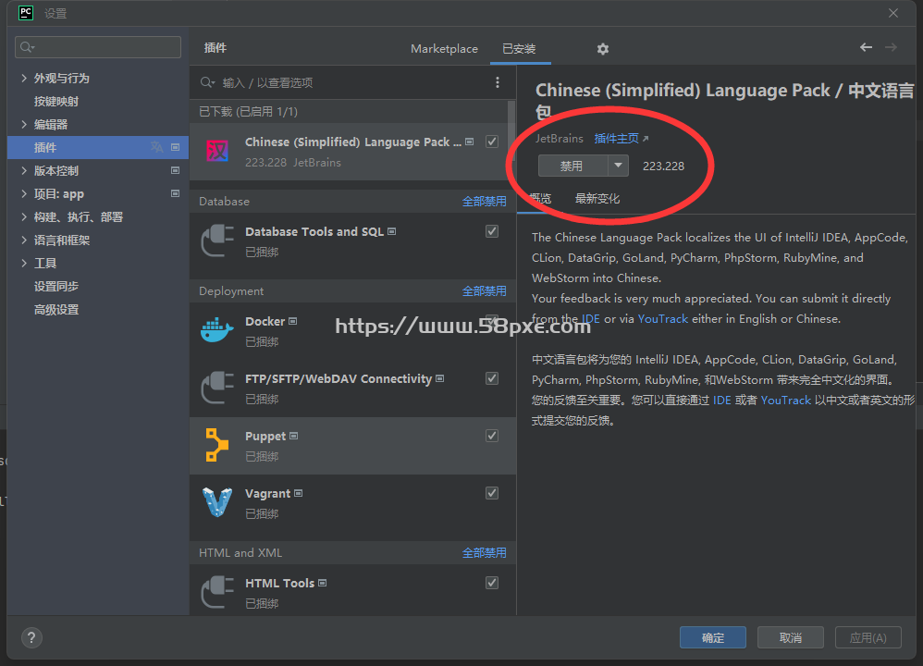Image resolution: width=923 pixels, height=666 pixels.
Task: Click the Puppet plugin icon
Action: pos(217,445)
